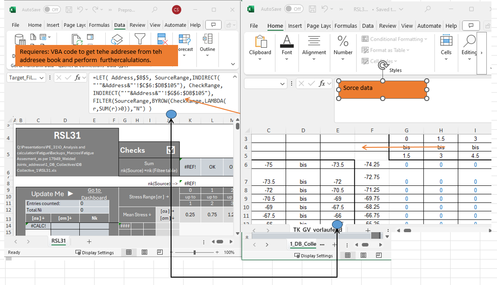Select the RSL31 sheet tab
The width and height of the screenshot is (497, 285).
click(x=58, y=241)
